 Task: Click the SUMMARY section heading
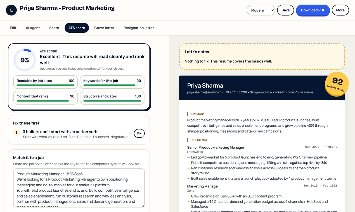coord(197,114)
